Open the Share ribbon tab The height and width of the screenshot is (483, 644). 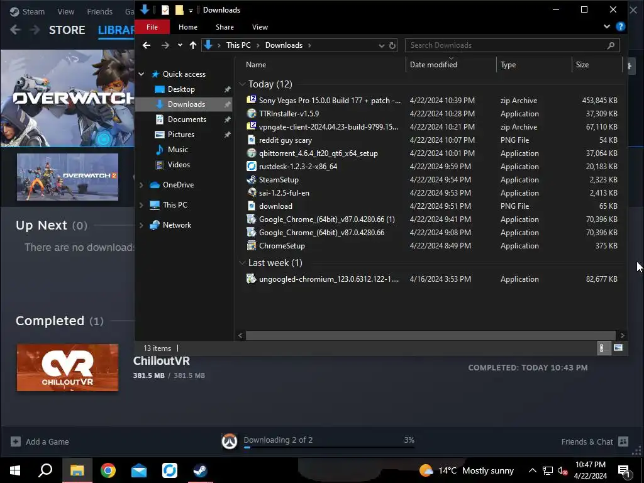click(225, 26)
